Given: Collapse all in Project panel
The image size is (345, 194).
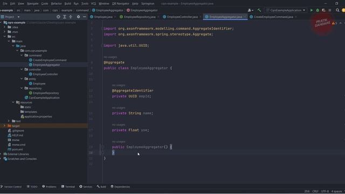Looking at the screenshot, I should tap(71, 17).
